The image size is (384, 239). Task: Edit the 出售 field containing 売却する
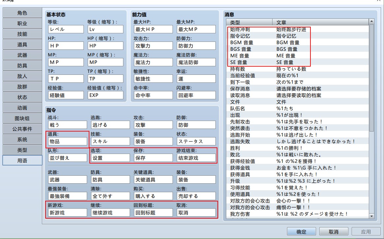(196, 196)
